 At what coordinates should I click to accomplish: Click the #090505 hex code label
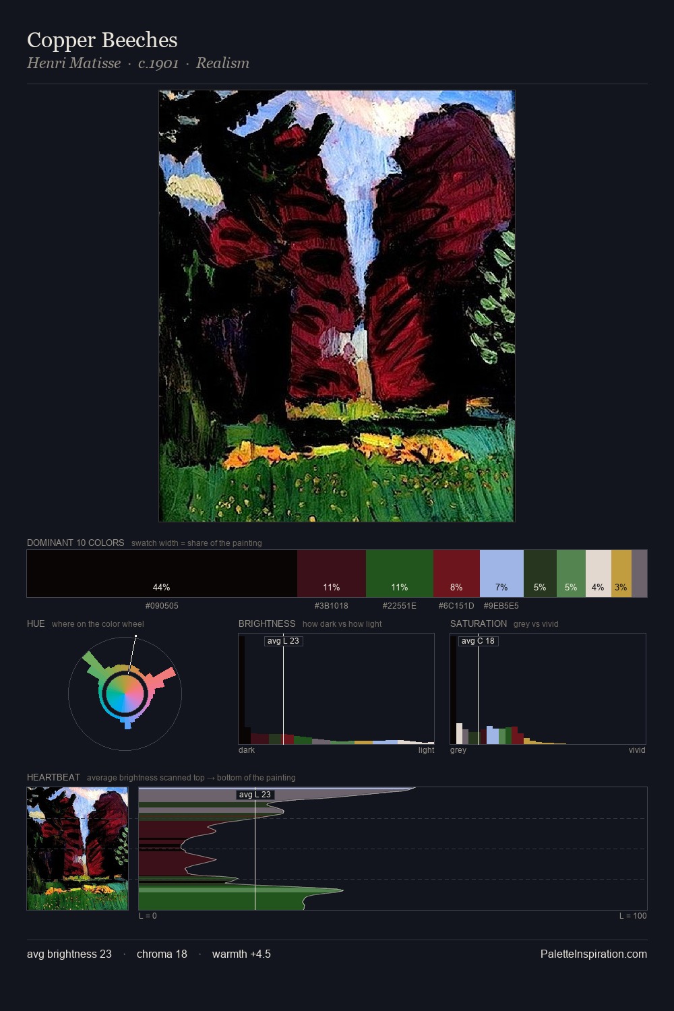point(162,606)
